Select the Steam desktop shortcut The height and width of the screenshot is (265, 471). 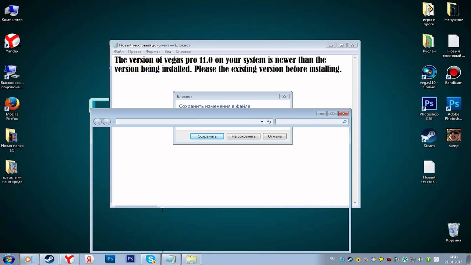[x=429, y=138]
